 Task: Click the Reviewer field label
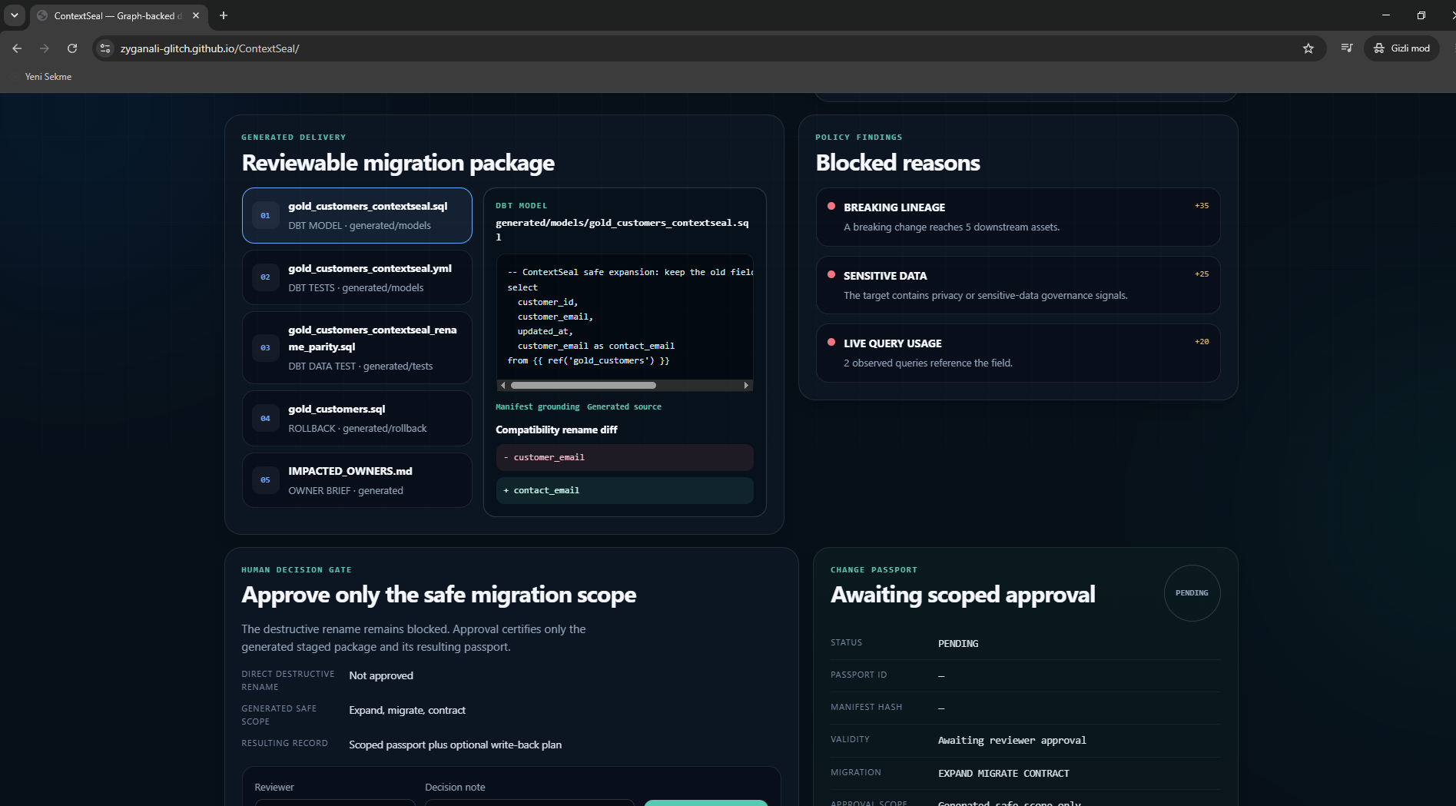point(274,788)
